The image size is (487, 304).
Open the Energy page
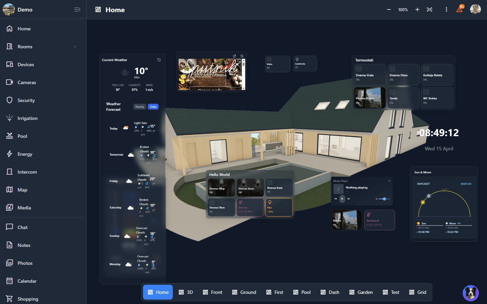(x=25, y=154)
